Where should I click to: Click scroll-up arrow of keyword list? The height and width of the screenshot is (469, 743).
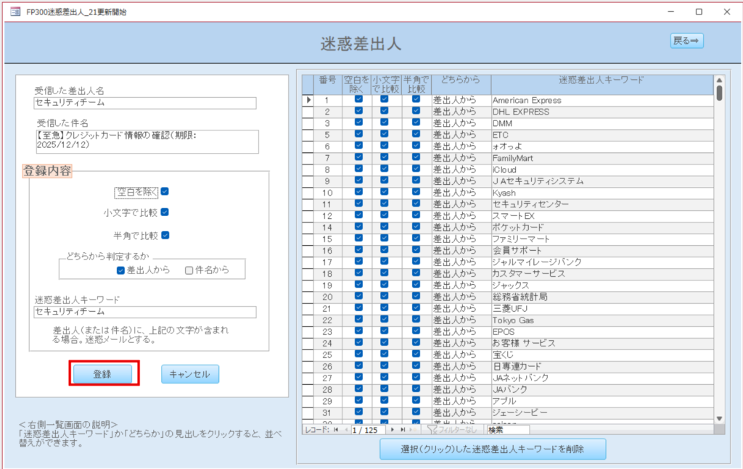click(719, 80)
